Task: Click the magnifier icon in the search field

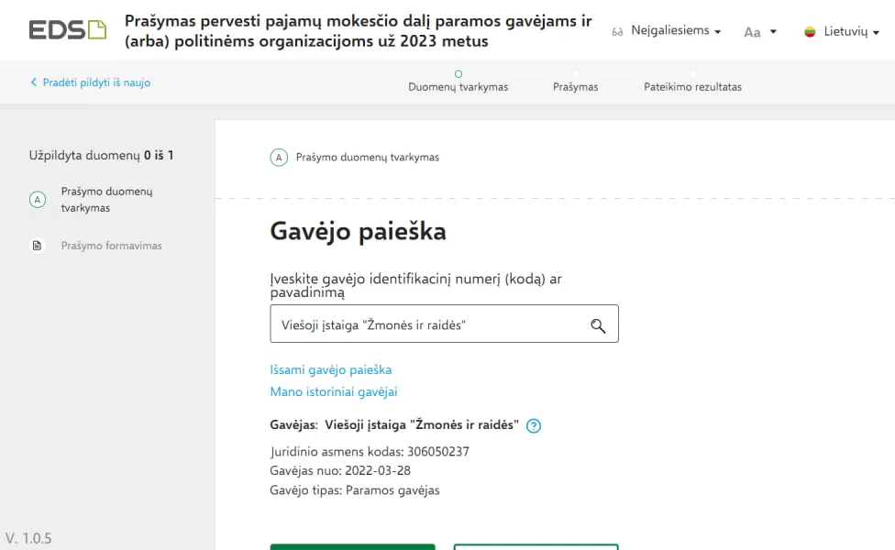Action: (598, 324)
